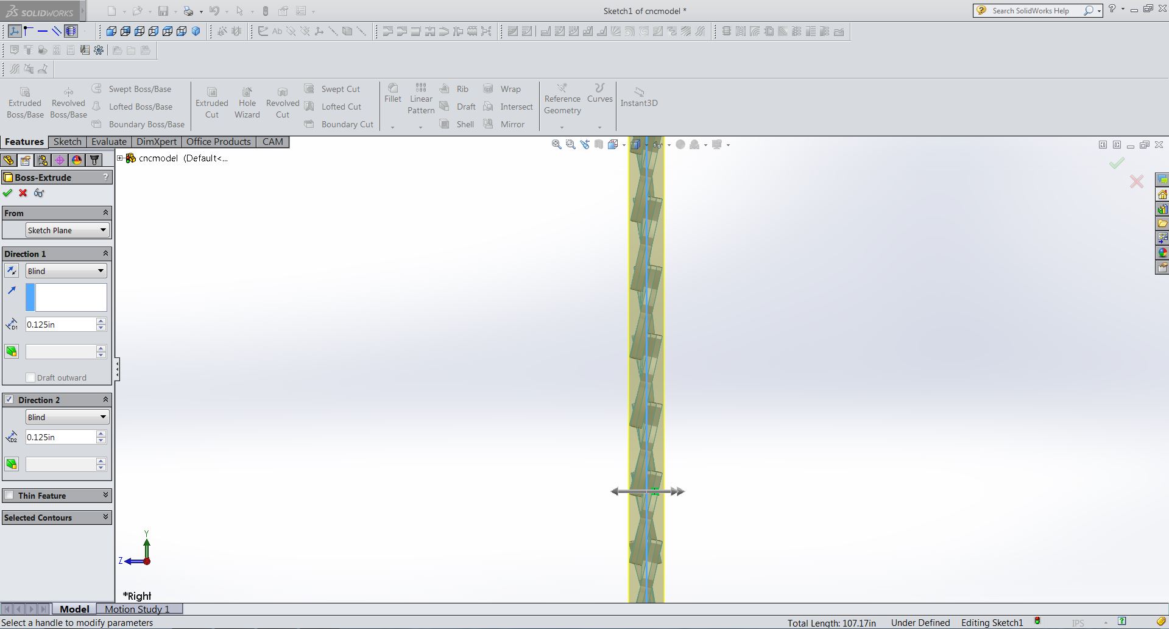Increase Direction 1 depth with up stepper
Image resolution: width=1169 pixels, height=629 pixels.
coord(100,321)
